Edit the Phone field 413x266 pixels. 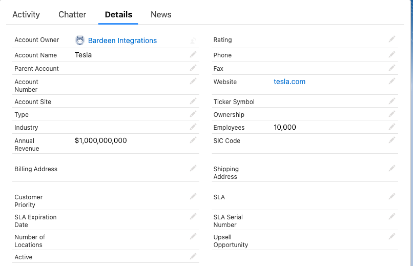coord(392,54)
